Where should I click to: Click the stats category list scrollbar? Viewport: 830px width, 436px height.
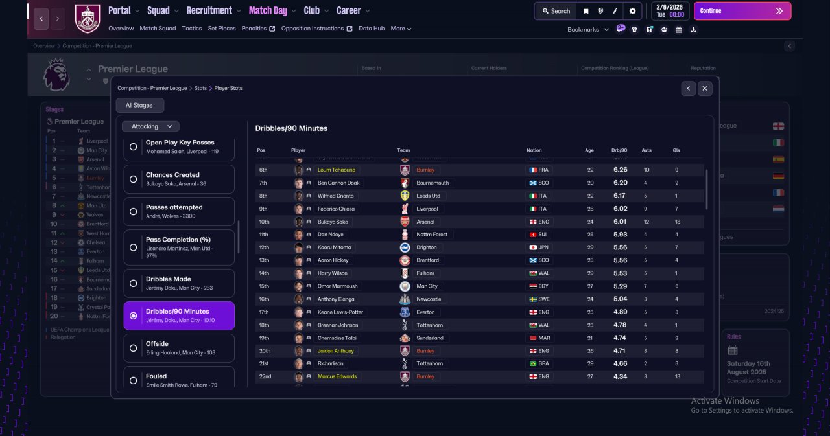pyautogui.click(x=239, y=237)
